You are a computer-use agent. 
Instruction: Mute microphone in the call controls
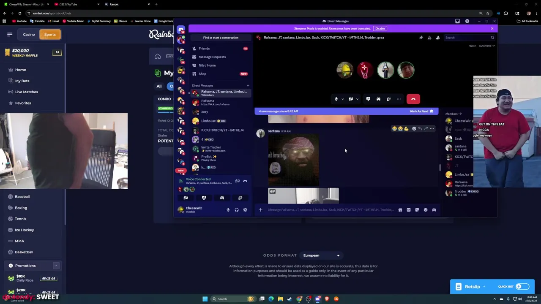(336, 99)
